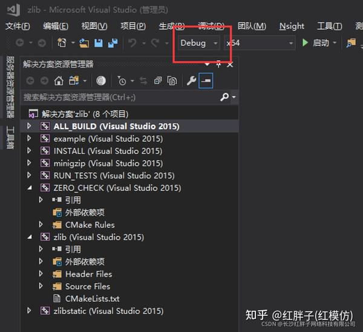Screen dimensions: 363x332
Task: Click the globe icon in Solution Explorer
Action: click(101, 81)
